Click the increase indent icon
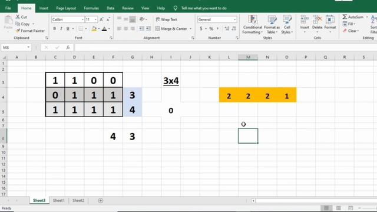 (148, 29)
